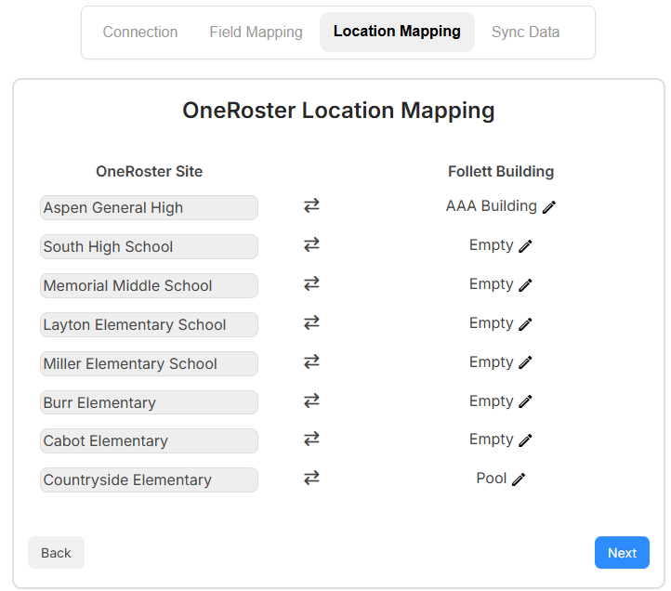Click the OneRoster Location Mapping heading

(338, 111)
